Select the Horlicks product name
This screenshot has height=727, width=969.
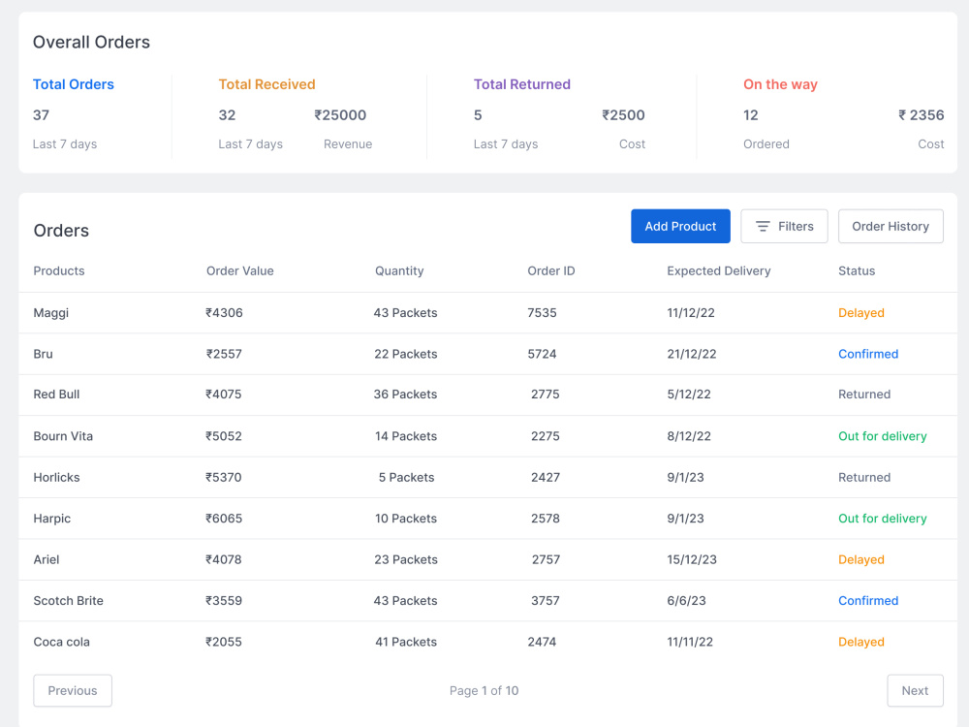click(x=56, y=477)
